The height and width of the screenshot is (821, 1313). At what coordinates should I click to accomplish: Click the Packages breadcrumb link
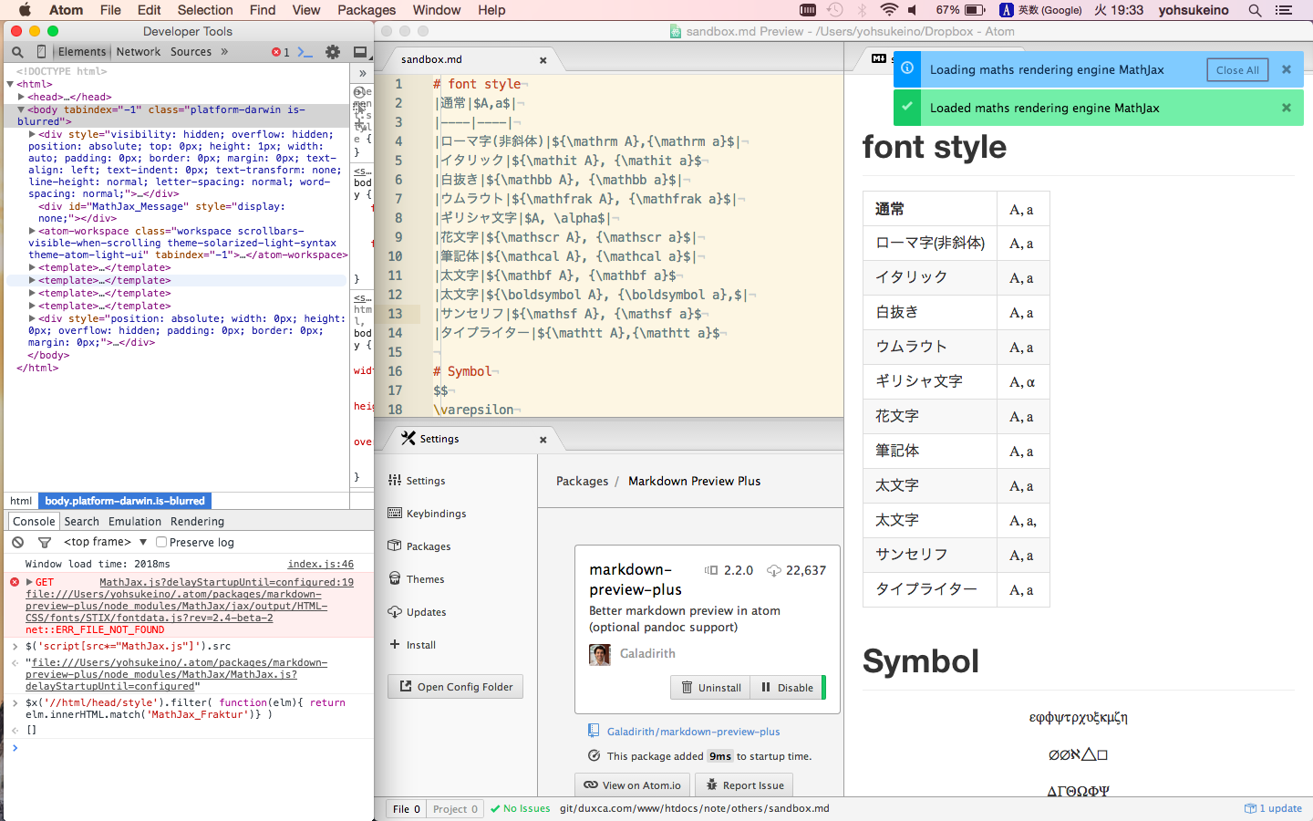point(582,481)
